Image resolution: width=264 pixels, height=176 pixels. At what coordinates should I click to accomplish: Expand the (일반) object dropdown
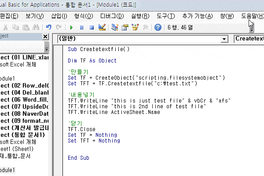click(x=224, y=39)
